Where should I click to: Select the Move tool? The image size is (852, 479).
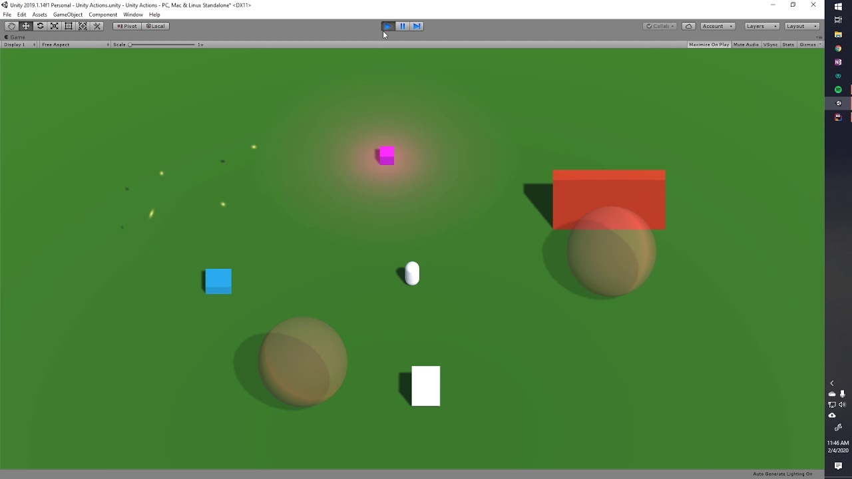pos(26,26)
